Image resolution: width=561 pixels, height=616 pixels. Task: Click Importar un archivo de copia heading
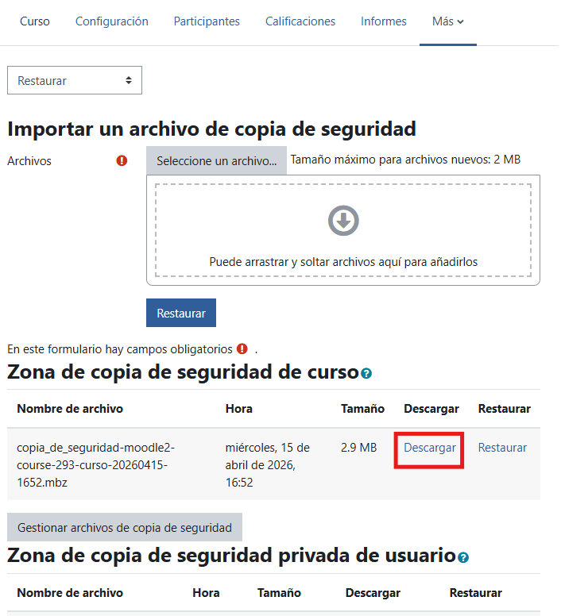tap(211, 129)
